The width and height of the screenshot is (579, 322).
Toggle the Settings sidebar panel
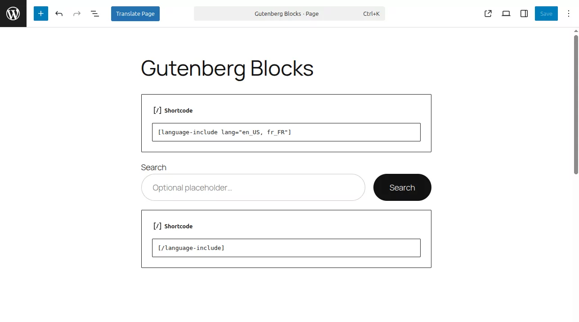(524, 14)
